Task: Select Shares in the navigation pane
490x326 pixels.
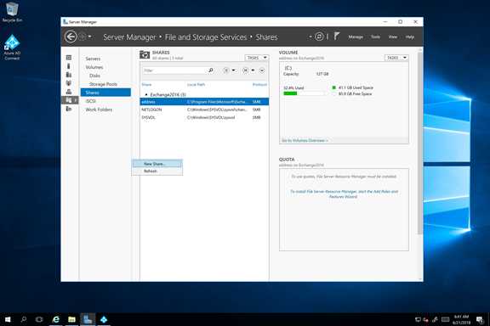Action: pyautogui.click(x=105, y=93)
